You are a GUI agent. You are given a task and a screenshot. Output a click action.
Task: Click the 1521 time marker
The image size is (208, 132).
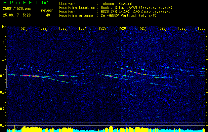(23, 28)
